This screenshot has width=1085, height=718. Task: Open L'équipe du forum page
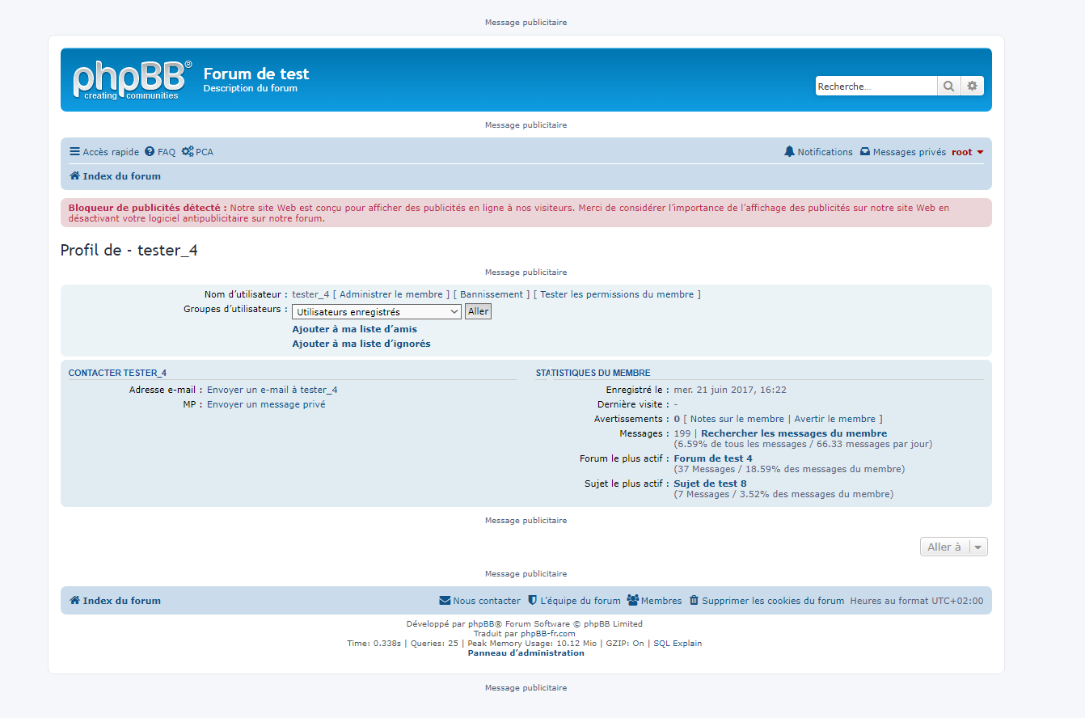(x=574, y=601)
